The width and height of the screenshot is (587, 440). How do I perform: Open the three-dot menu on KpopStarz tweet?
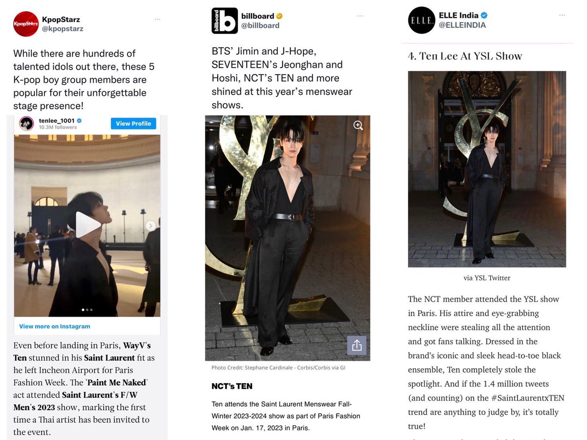point(158,19)
